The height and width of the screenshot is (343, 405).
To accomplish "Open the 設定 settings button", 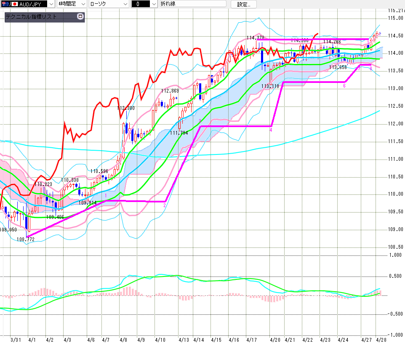I will click(x=243, y=4).
